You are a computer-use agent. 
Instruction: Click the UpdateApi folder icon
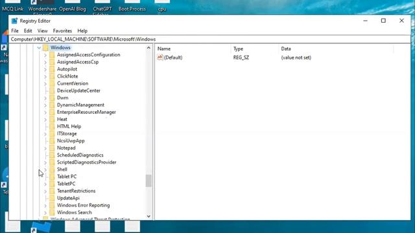click(52, 198)
